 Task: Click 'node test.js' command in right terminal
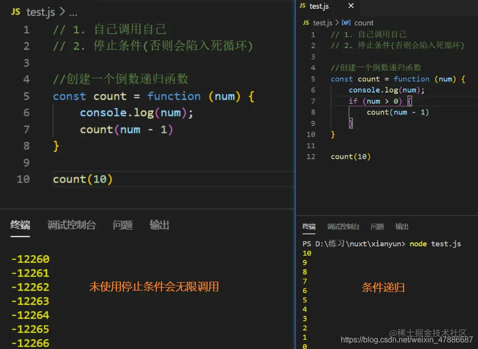point(435,244)
